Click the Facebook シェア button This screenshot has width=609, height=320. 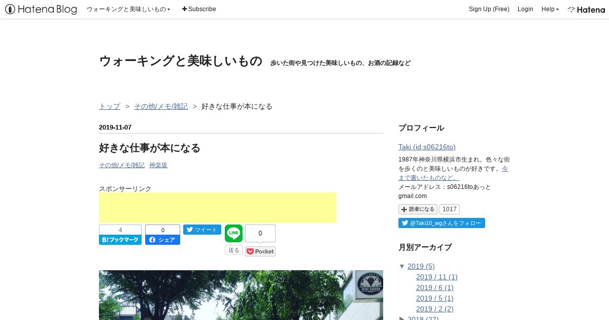tap(162, 240)
